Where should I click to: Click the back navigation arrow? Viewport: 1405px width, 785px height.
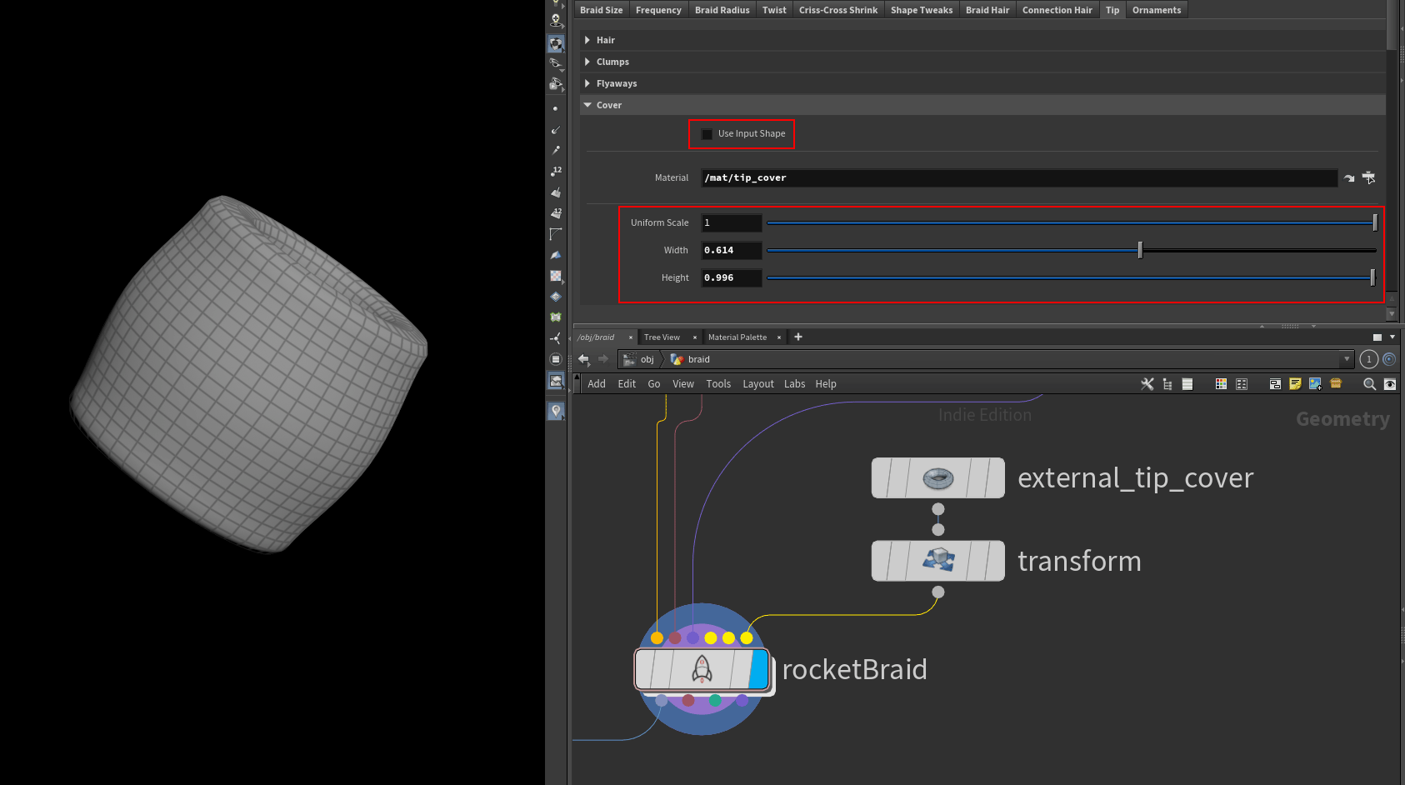click(x=583, y=359)
